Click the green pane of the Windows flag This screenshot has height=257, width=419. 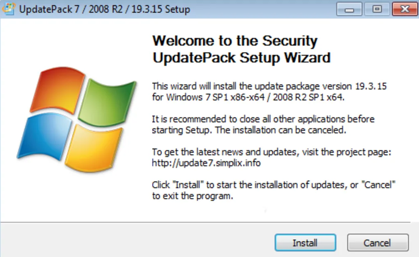tap(107, 103)
